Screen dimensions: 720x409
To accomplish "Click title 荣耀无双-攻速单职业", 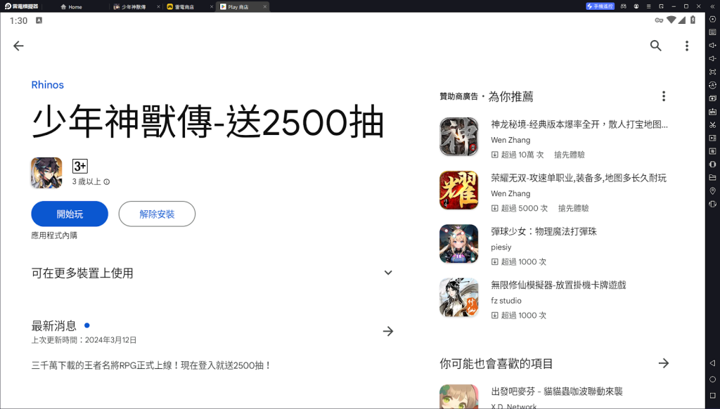I will tap(579, 178).
